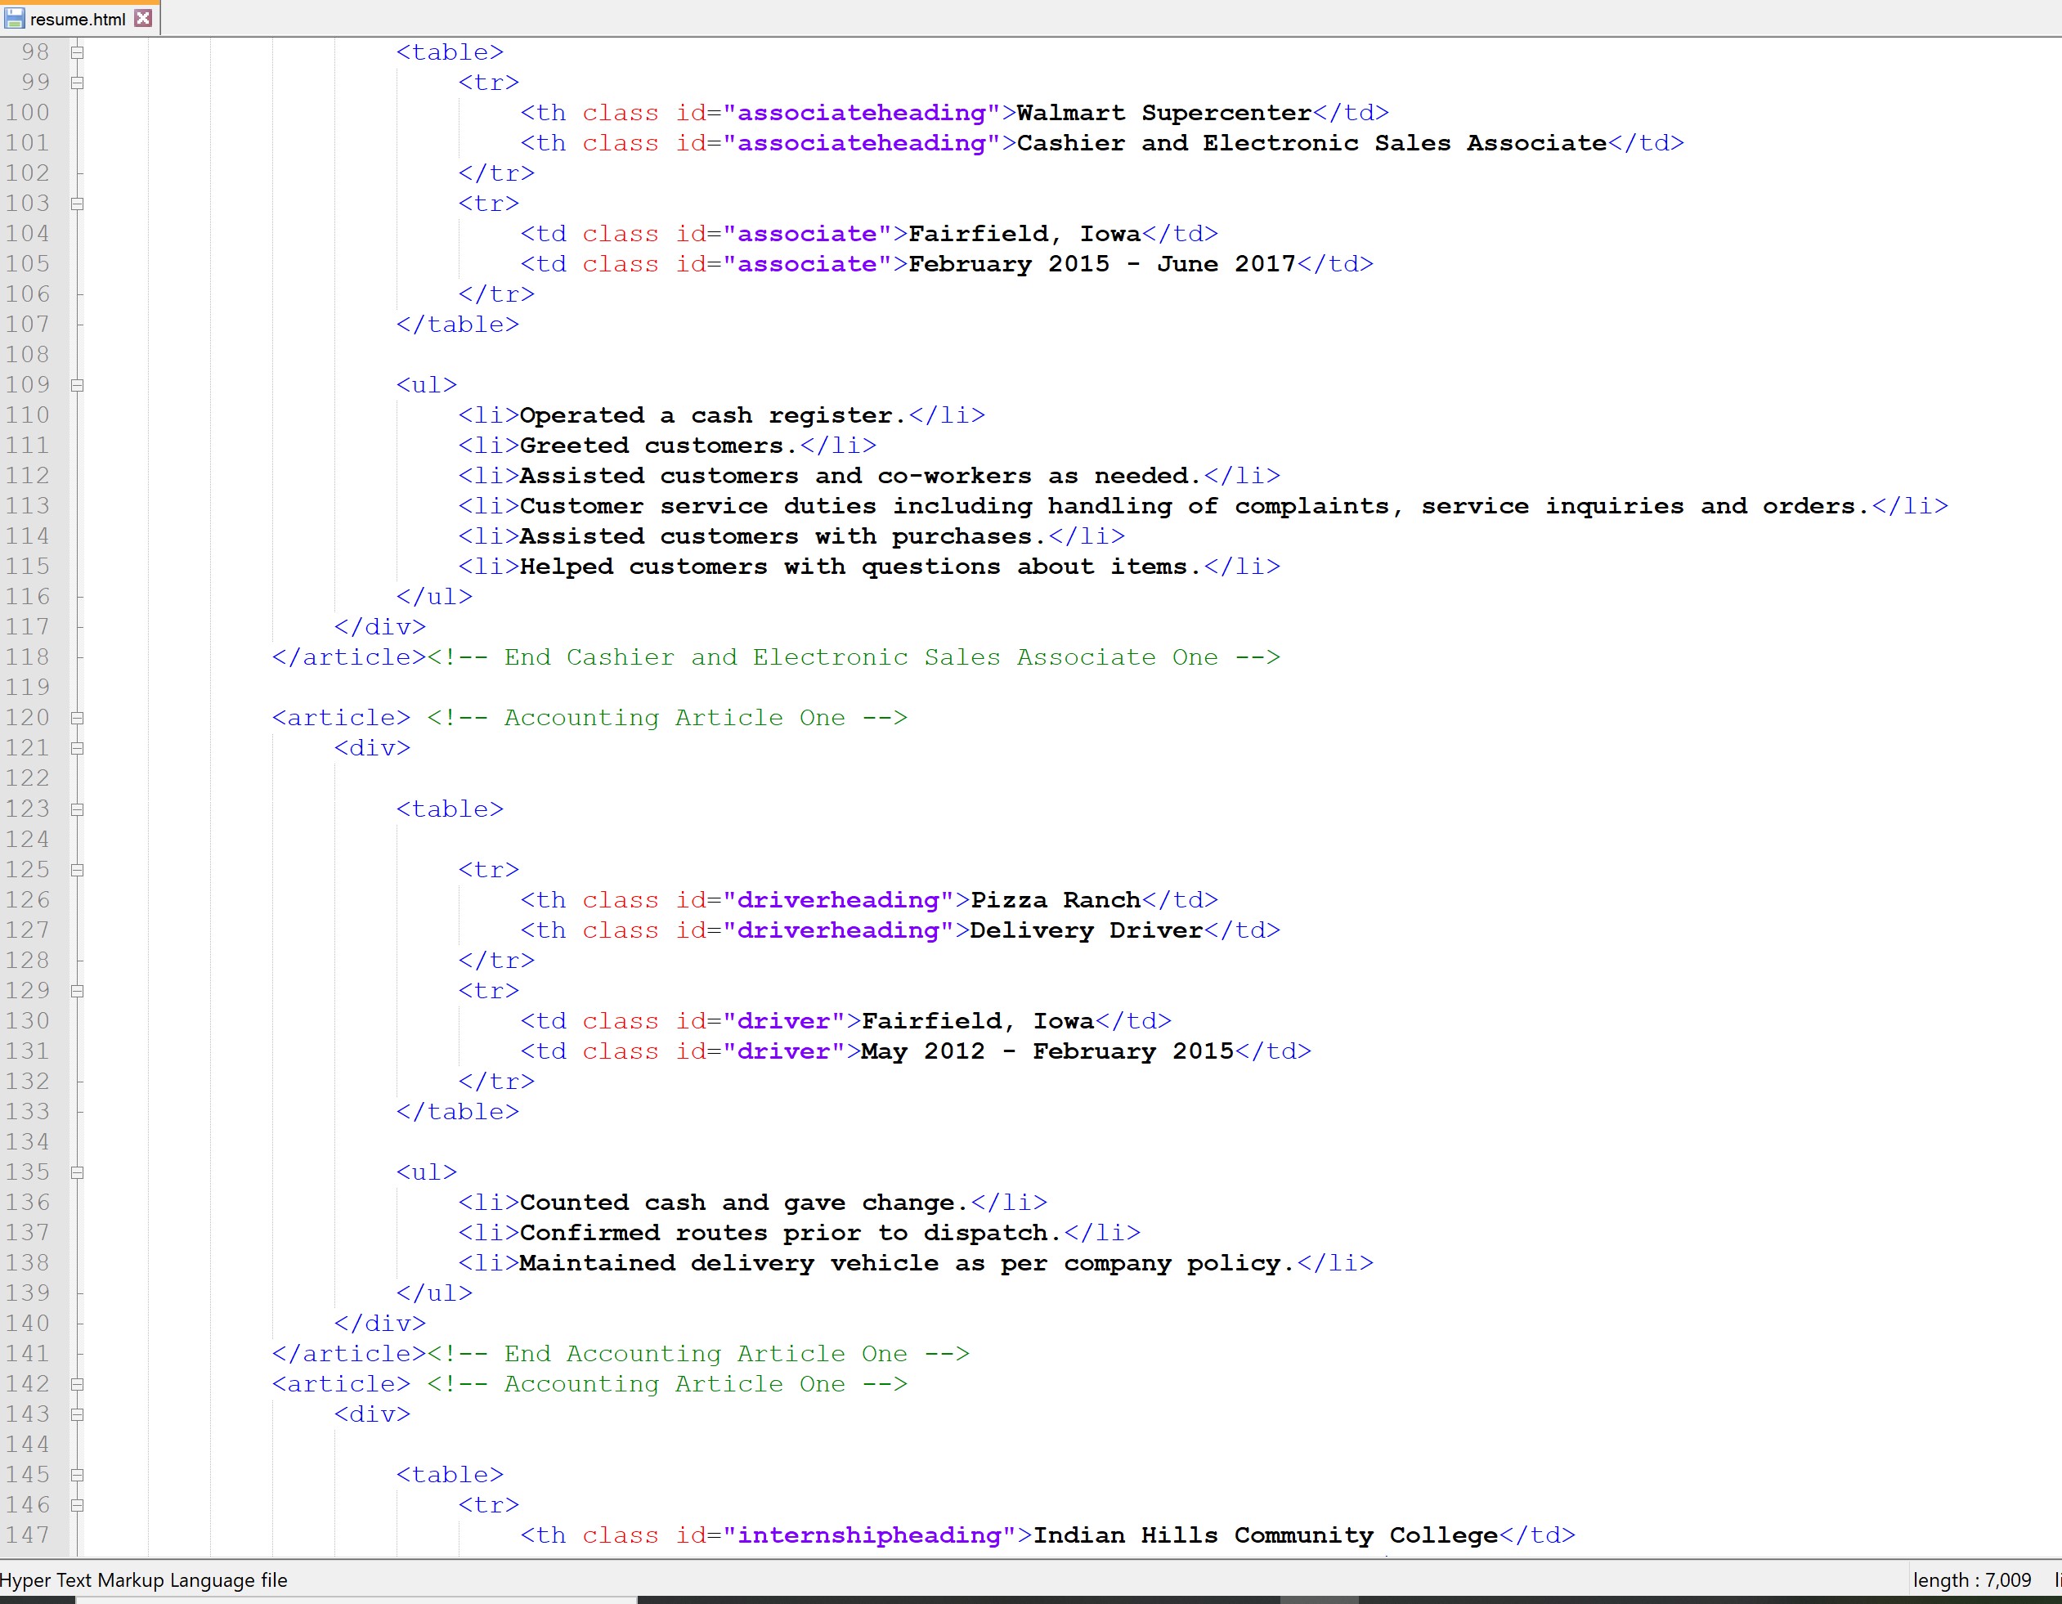Click 'Maintained delivery vehicle as per company policy.' text
Image resolution: width=2062 pixels, height=1604 pixels.
click(907, 1263)
